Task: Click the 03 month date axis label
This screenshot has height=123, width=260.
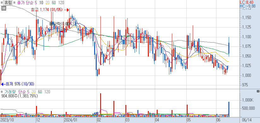Action: (127, 120)
